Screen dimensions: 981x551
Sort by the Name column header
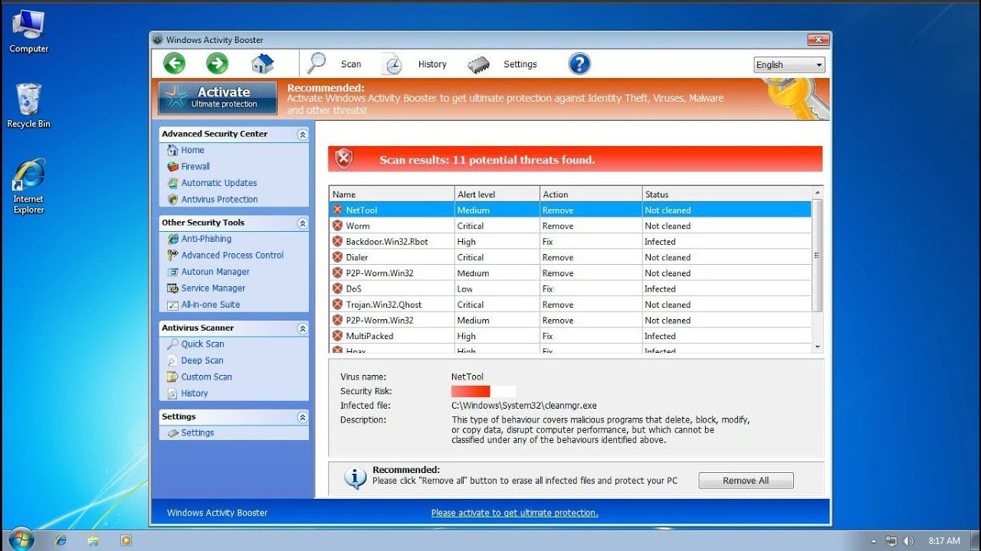pyautogui.click(x=392, y=194)
